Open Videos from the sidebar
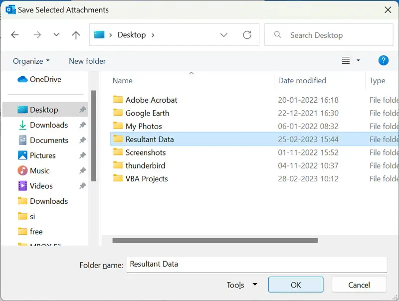 point(41,186)
